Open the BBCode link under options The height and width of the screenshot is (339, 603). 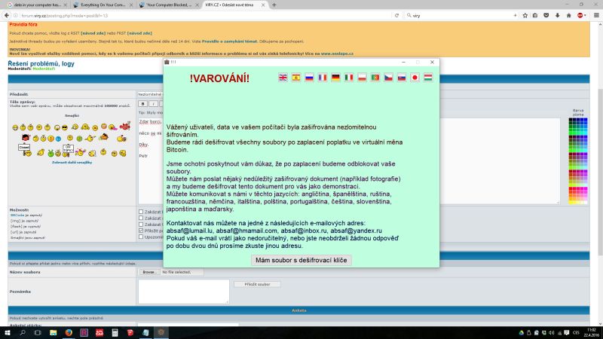click(17, 215)
